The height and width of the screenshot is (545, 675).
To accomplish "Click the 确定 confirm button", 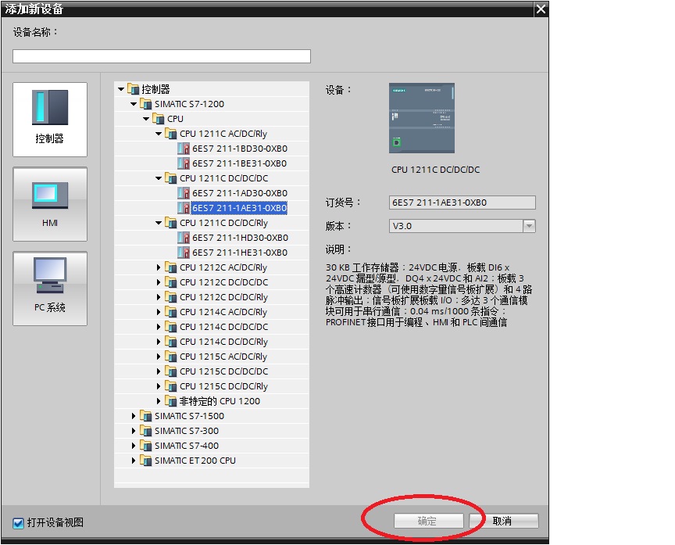I will tap(428, 521).
